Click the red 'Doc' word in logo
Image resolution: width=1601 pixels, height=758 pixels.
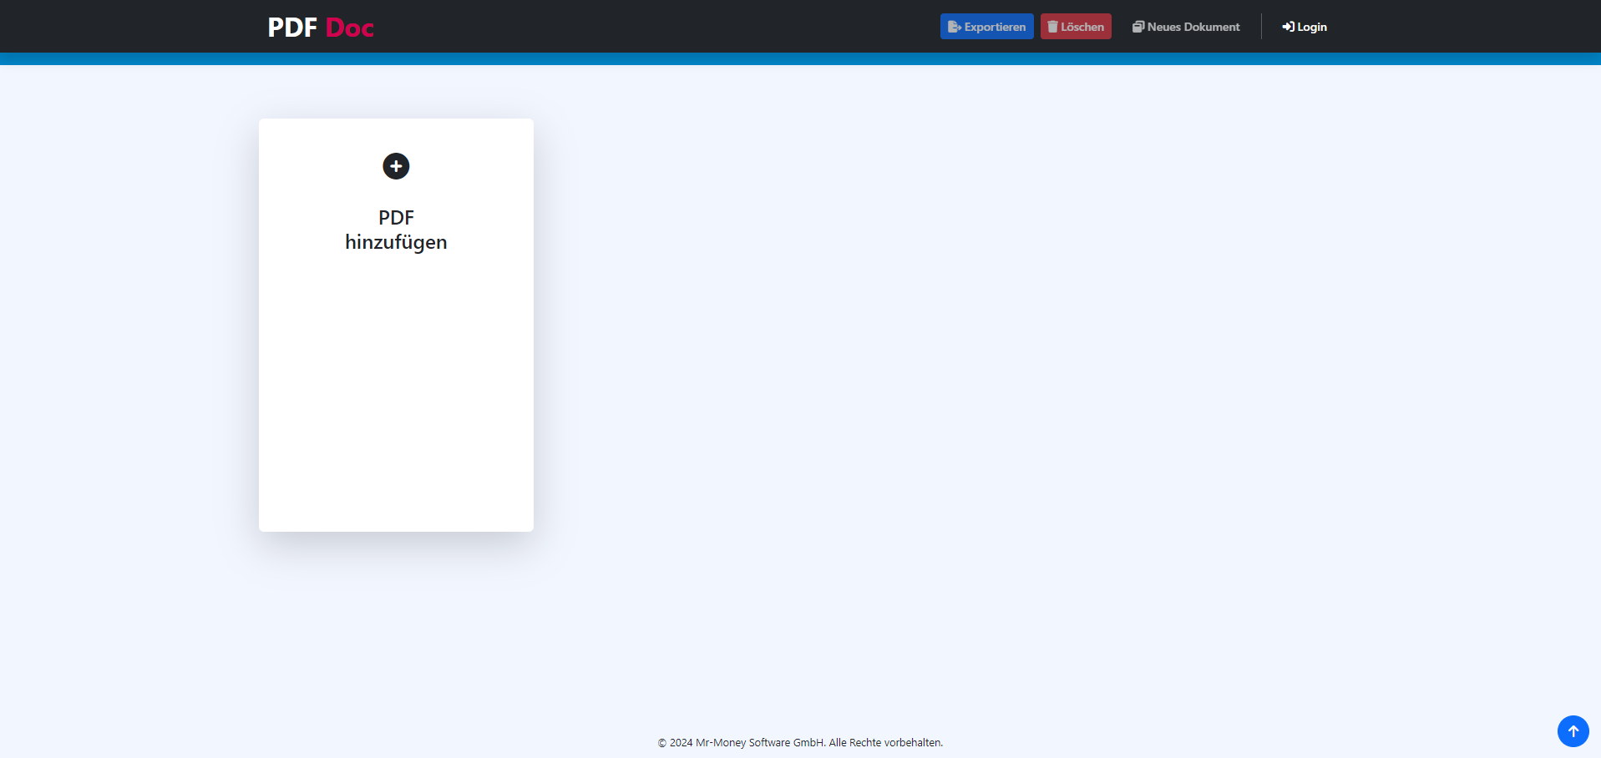pos(349,28)
